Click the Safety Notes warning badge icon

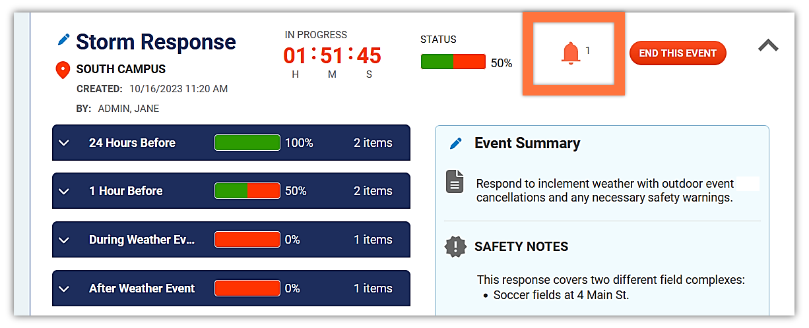point(455,246)
